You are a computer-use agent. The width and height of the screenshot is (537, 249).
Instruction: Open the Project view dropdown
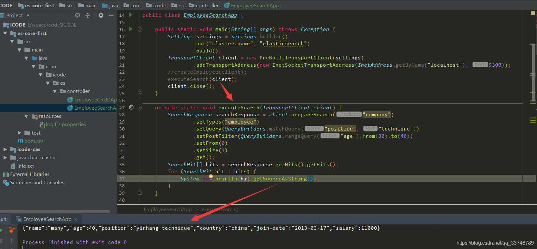(28, 15)
